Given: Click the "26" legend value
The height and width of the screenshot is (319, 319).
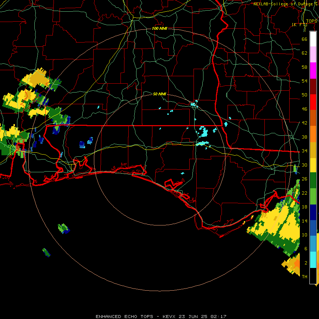Looking at the screenshot, I should (x=304, y=179).
